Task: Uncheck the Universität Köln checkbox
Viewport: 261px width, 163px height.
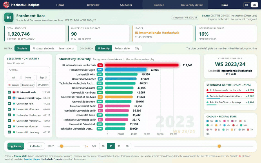Action: [x=9, y=104]
